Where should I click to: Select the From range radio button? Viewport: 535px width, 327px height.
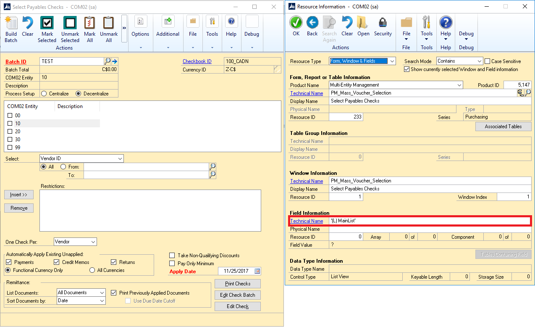click(63, 167)
